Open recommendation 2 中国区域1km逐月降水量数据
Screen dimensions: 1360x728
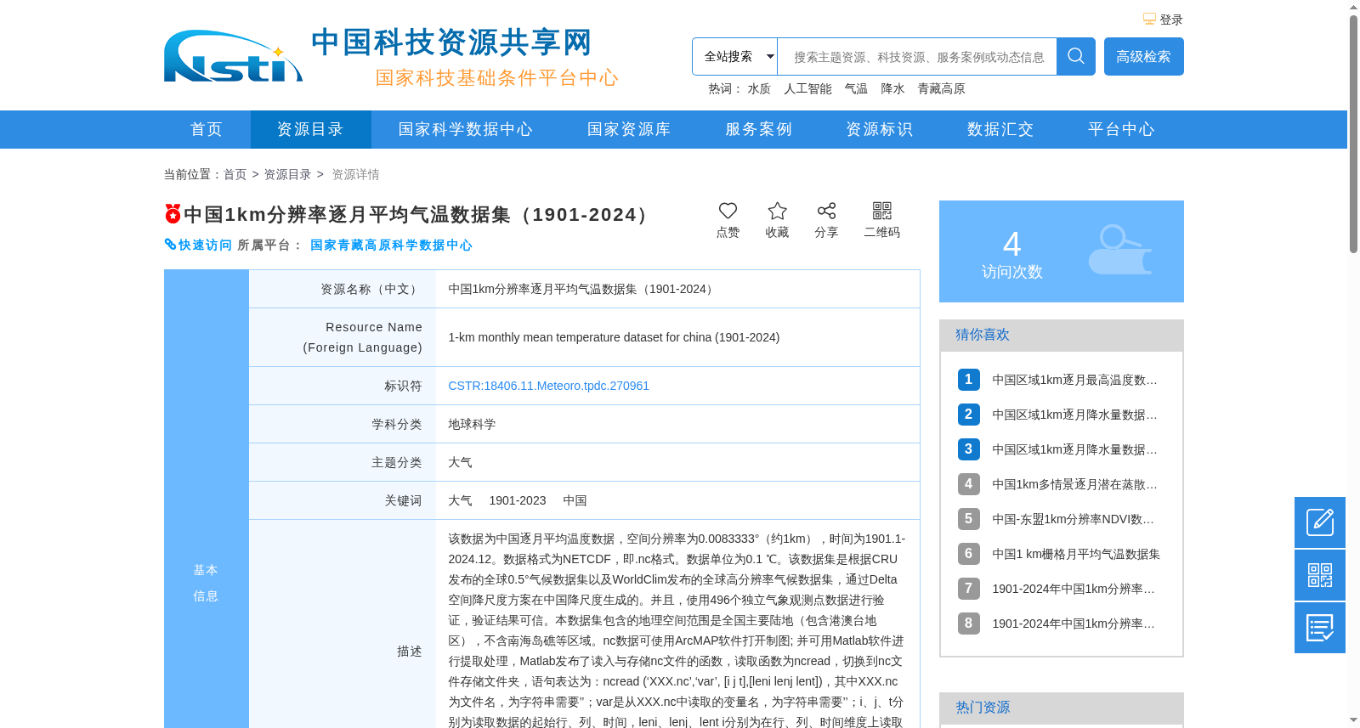coord(1074,415)
